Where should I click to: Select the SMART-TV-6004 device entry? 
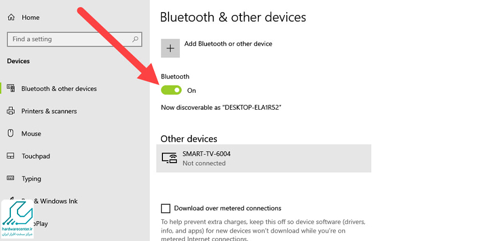click(264, 158)
